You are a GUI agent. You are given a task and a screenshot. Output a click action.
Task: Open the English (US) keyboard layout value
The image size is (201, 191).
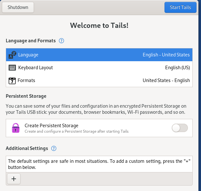click(177, 68)
